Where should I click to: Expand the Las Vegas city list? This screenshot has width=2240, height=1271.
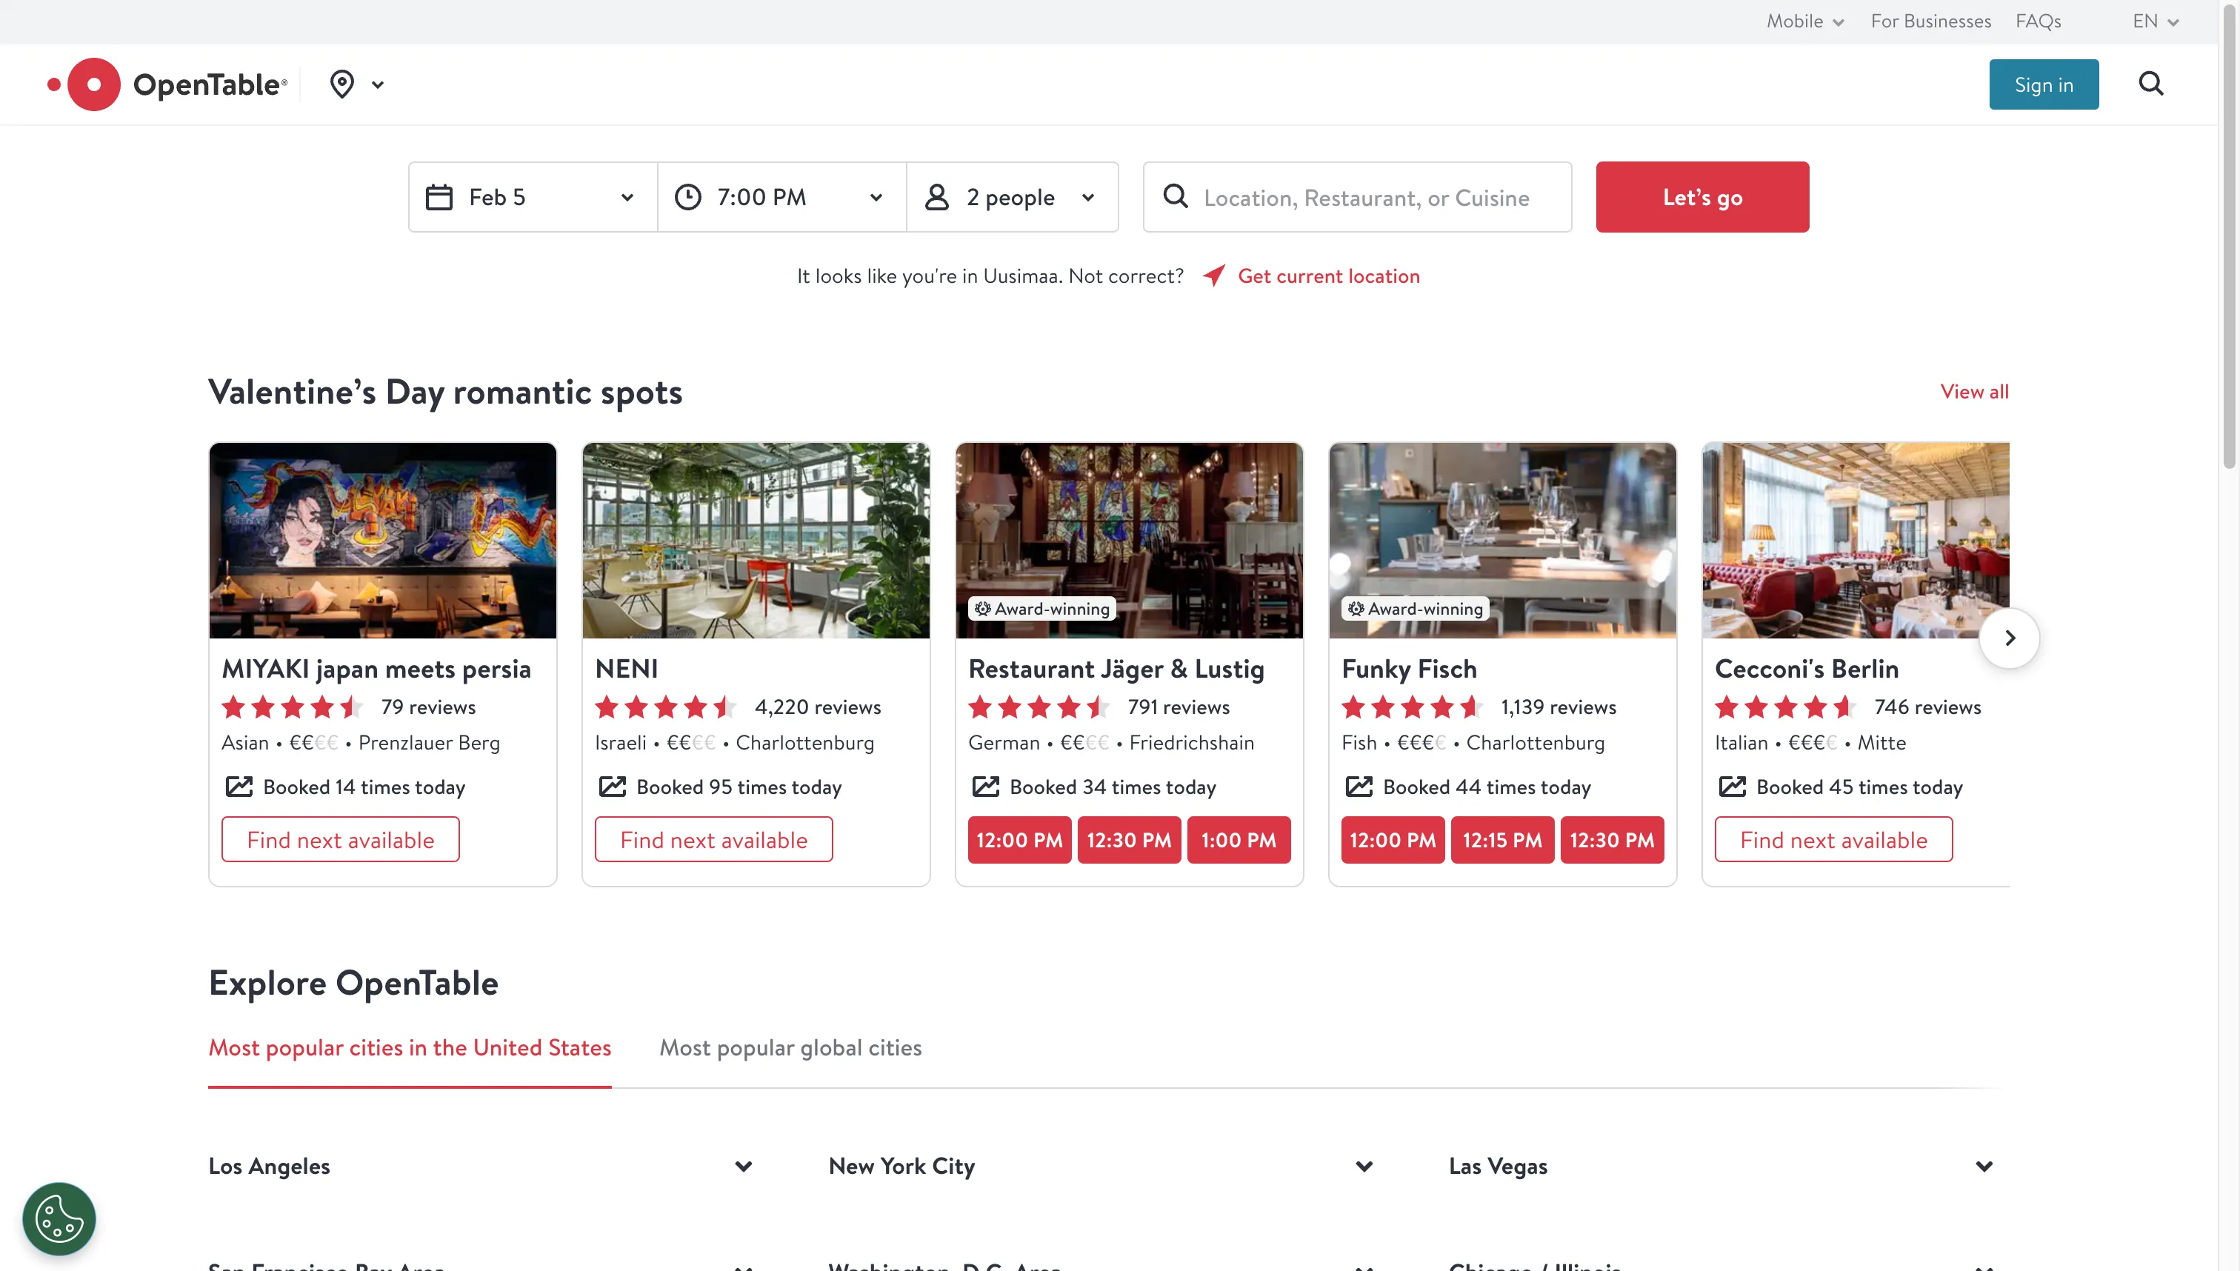pyautogui.click(x=1984, y=1167)
